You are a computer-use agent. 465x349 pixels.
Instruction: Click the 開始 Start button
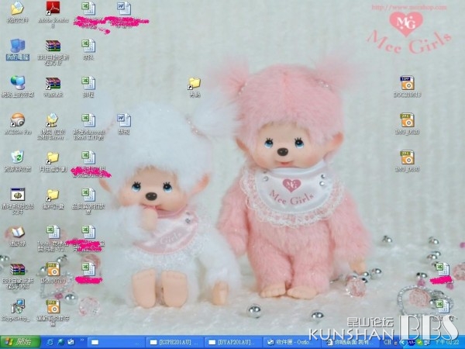click(20, 342)
